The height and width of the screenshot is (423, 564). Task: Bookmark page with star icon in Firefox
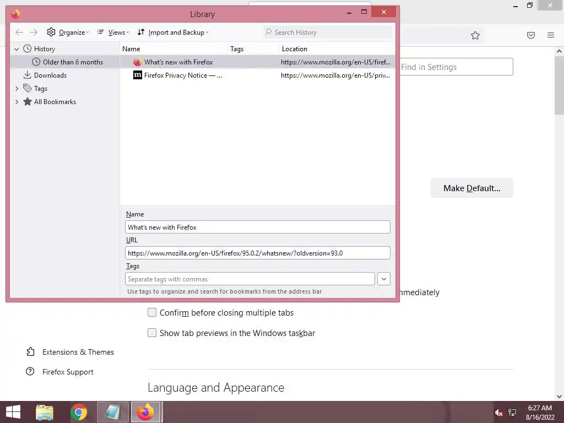click(475, 35)
